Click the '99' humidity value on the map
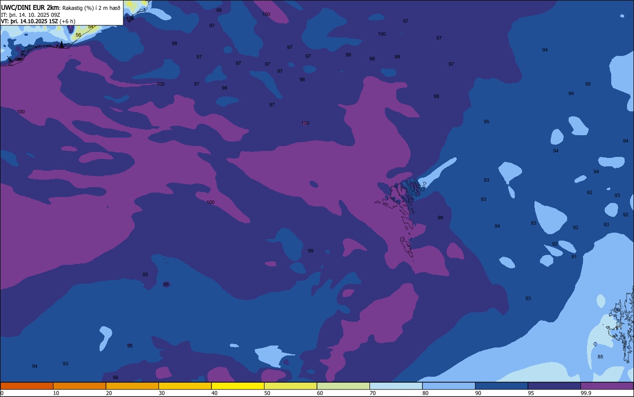The image size is (634, 397). 311,251
